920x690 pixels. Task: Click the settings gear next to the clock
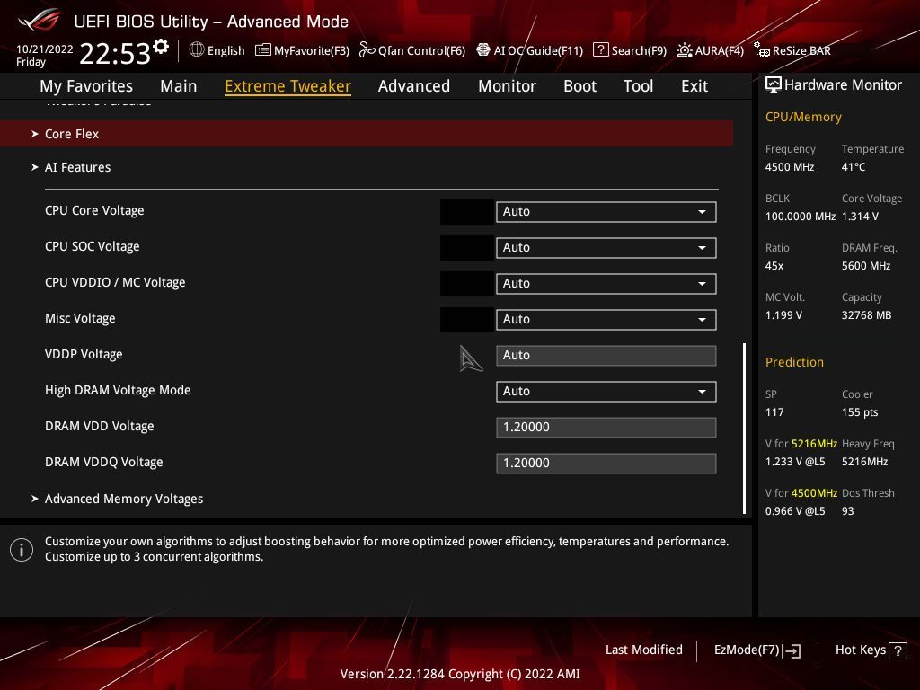(161, 47)
